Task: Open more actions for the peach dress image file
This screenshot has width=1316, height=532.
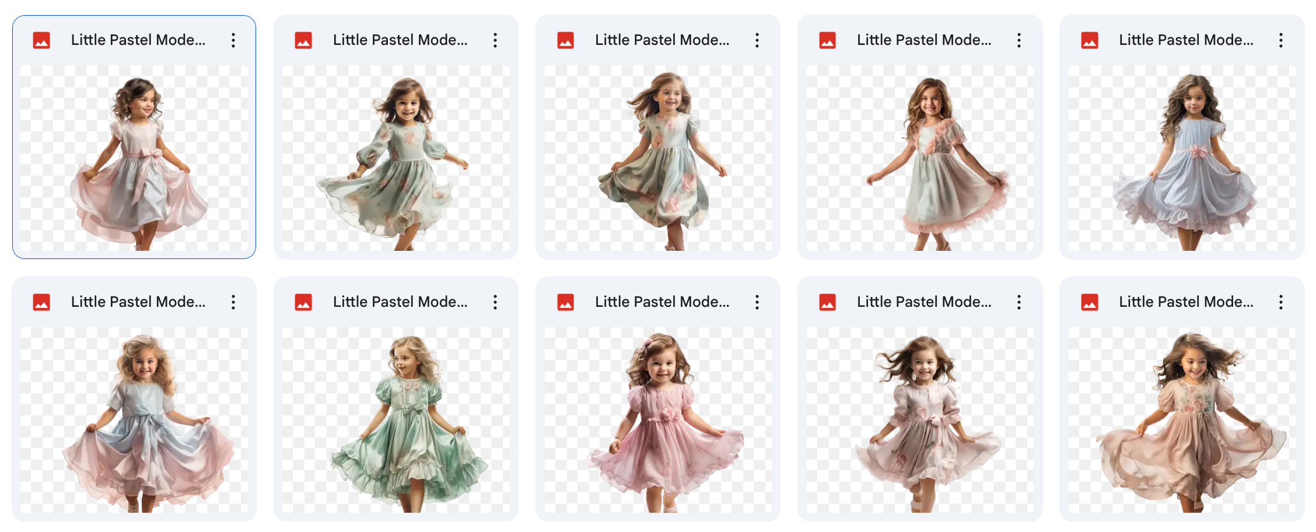Action: (1280, 302)
